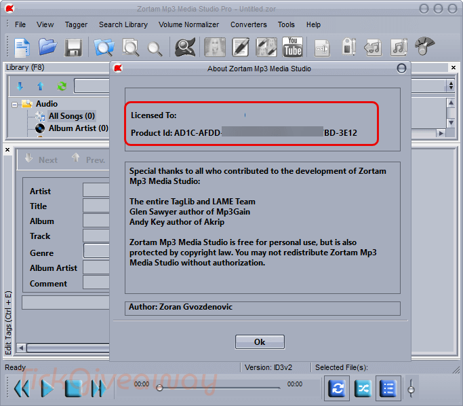
Task: Click the document search magnifier icon
Action: [131, 48]
